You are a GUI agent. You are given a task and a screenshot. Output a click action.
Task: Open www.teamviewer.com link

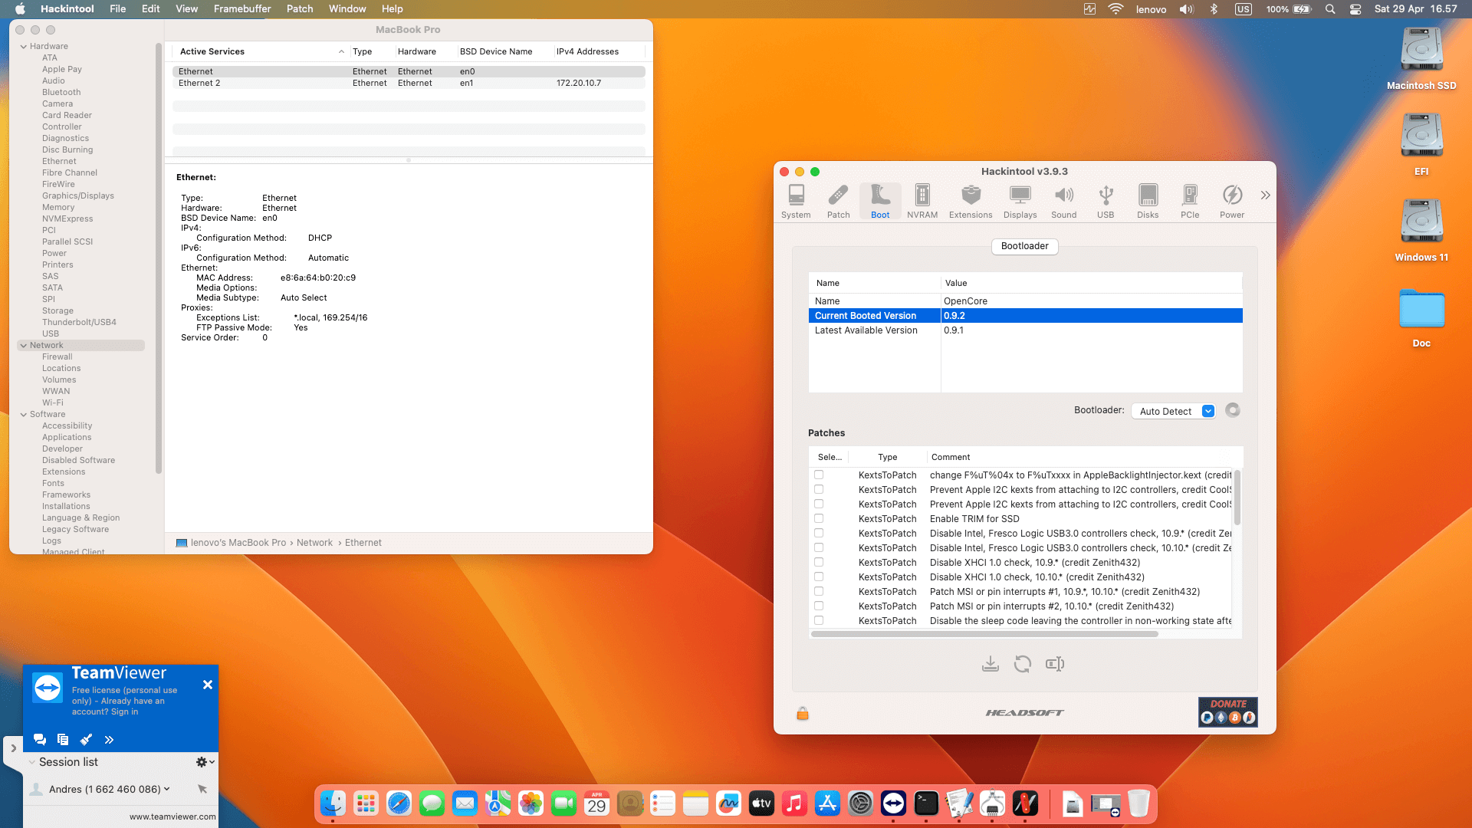point(172,817)
